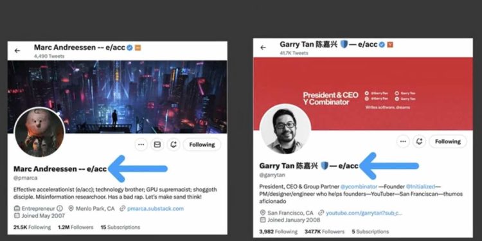Image resolution: width=482 pixels, height=241 pixels.
Task: Go back from Garry Tan's profile
Action: pyautogui.click(x=263, y=48)
